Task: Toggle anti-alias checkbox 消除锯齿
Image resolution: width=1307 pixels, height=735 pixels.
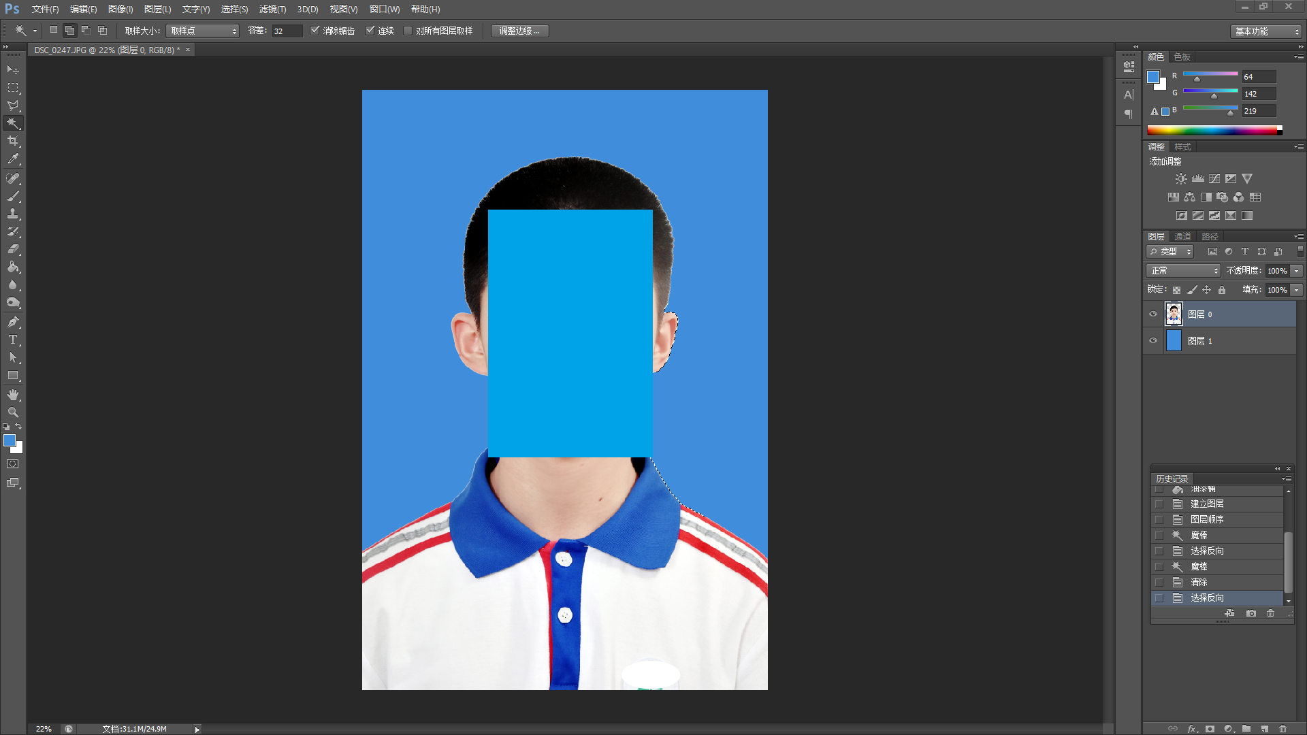Action: pos(315,31)
